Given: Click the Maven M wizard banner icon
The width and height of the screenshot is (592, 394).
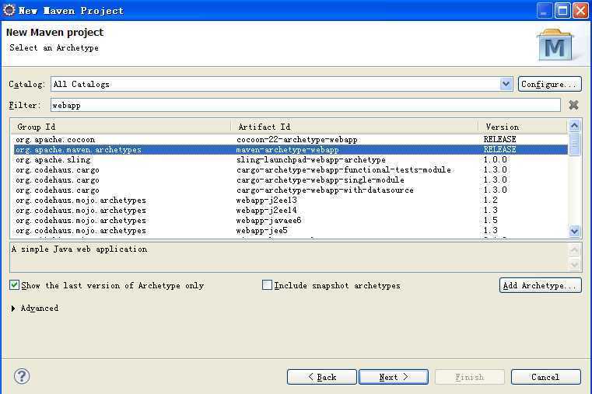Looking at the screenshot, I should coord(555,45).
